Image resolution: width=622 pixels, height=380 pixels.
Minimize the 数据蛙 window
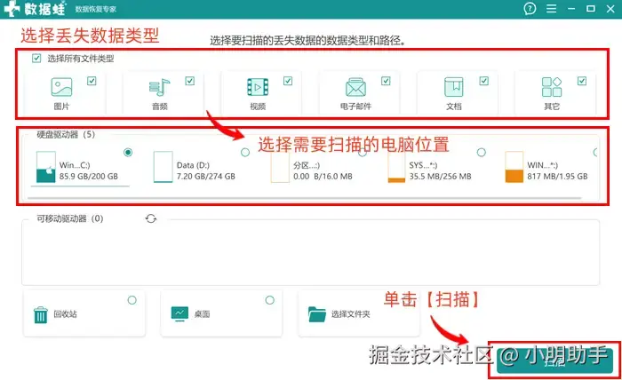click(571, 9)
